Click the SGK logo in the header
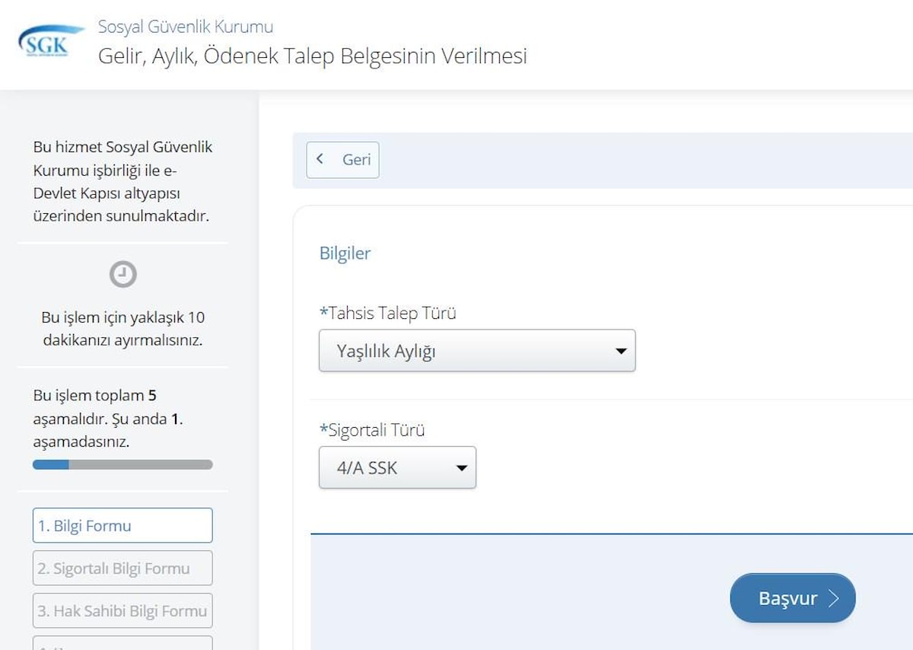Screen dimensions: 913x650 (x=51, y=41)
